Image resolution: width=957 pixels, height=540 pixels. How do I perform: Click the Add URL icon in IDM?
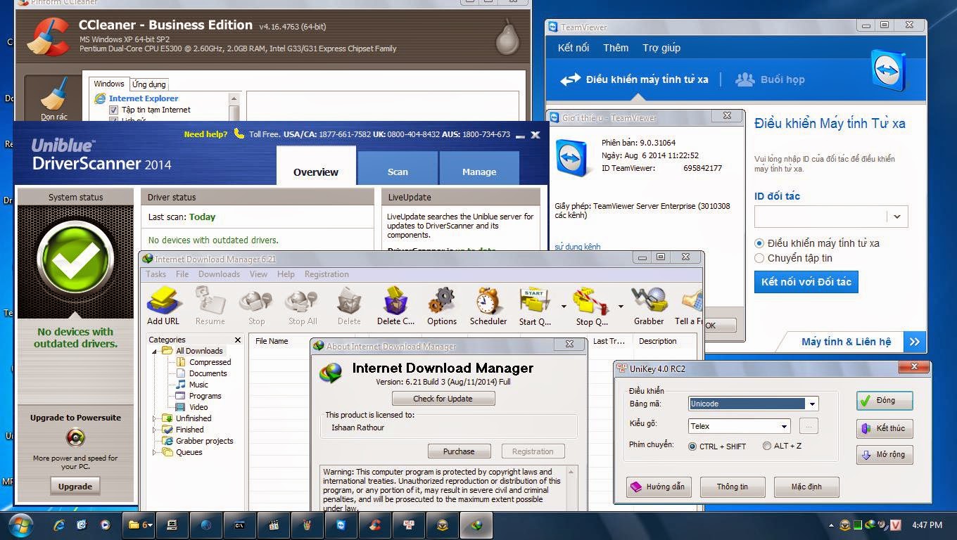coord(163,302)
